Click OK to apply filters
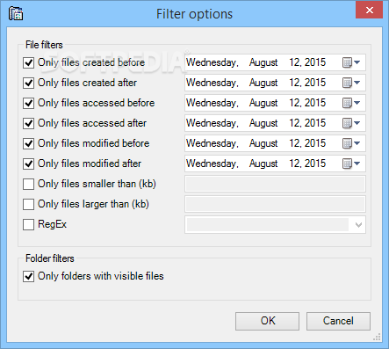Viewport: 389px width, 349px height. (x=267, y=321)
